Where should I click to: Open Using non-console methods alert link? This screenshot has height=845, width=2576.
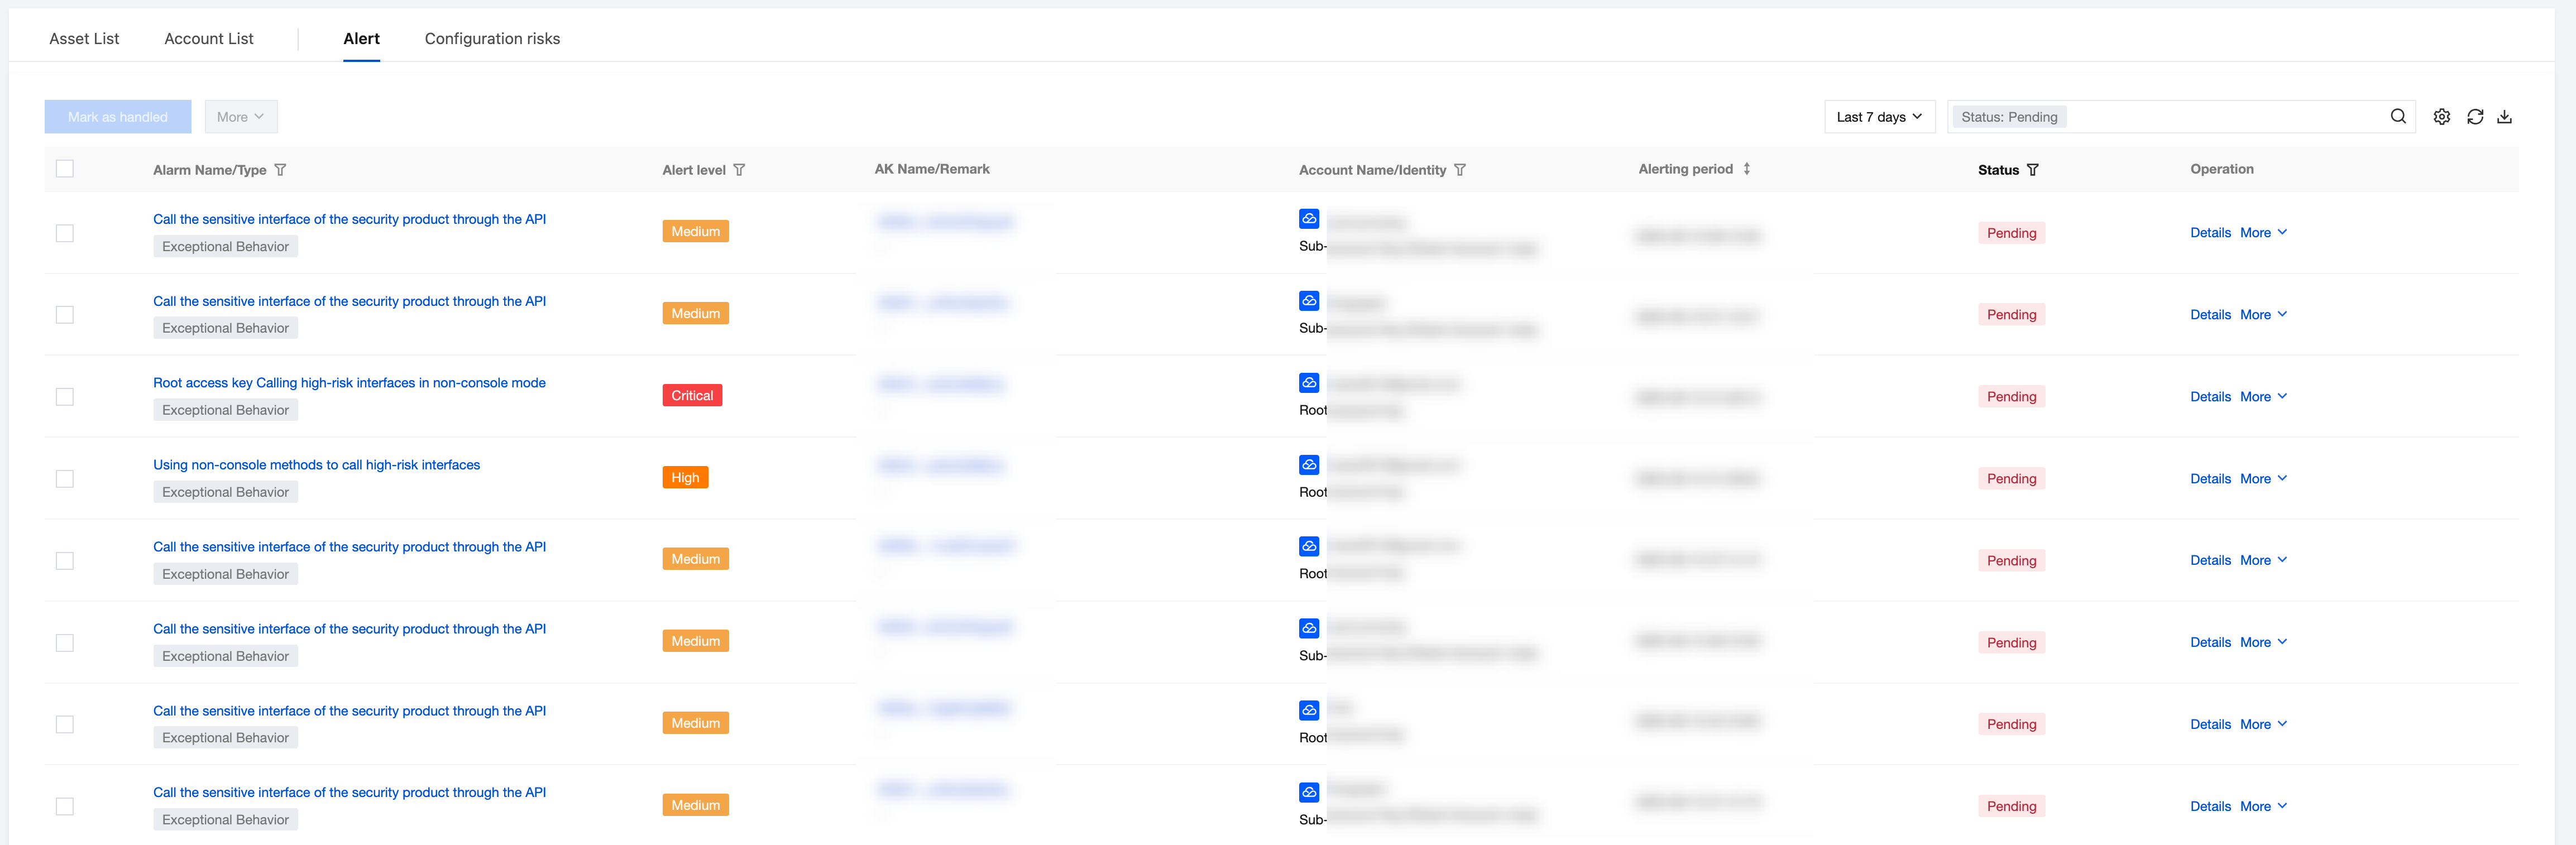316,465
